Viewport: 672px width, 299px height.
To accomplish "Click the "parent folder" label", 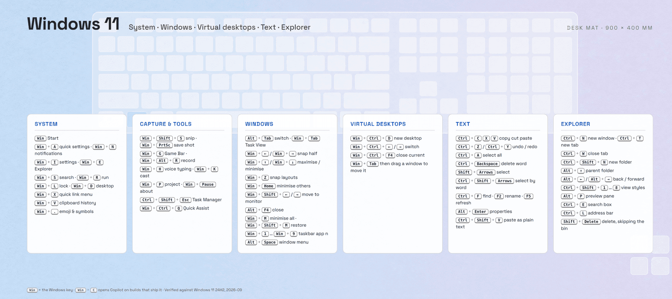I will 599,171.
